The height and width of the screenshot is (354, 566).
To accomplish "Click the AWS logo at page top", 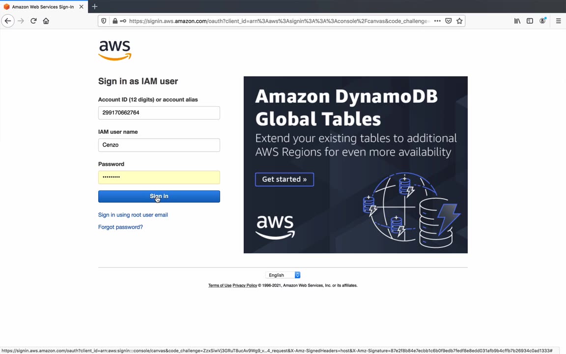I will click(115, 50).
